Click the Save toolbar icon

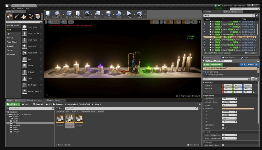coord(47,14)
